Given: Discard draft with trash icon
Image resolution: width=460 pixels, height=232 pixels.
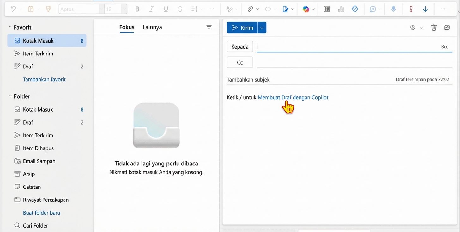Looking at the screenshot, I should [x=434, y=28].
